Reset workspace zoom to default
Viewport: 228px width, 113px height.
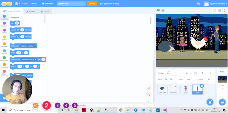point(149,101)
